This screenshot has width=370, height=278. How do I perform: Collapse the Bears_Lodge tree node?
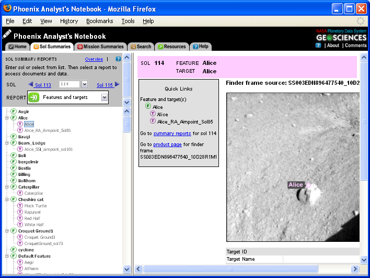(x=6, y=143)
